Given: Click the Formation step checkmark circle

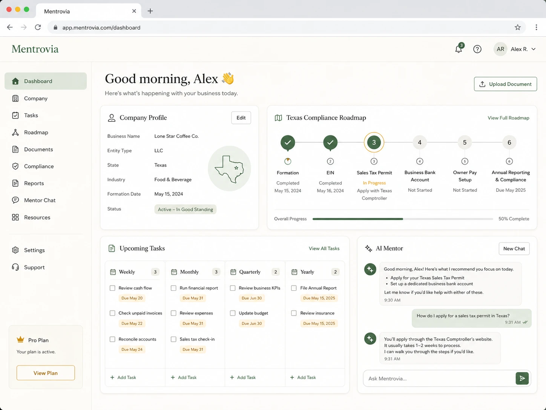Looking at the screenshot, I should pyautogui.click(x=288, y=142).
